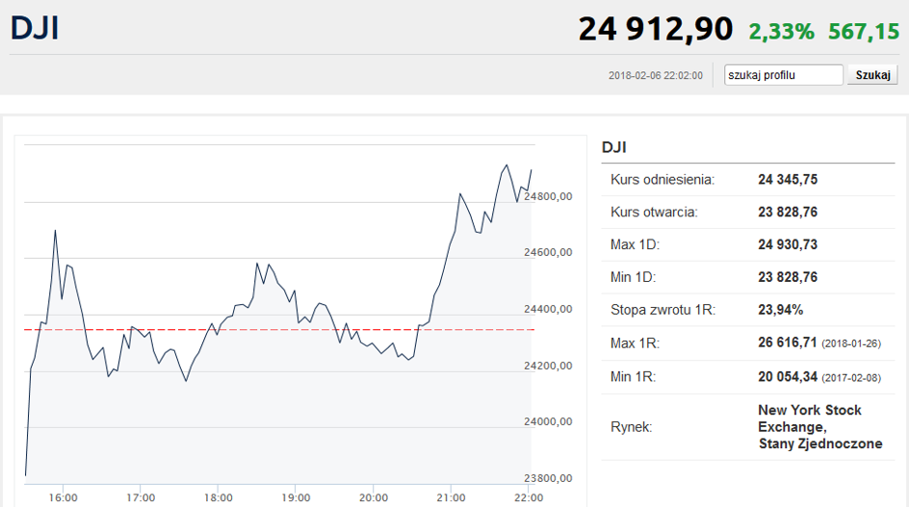Screen dimensions: 910x507
Task: Click the 19:00 time axis label
Action: 296,497
